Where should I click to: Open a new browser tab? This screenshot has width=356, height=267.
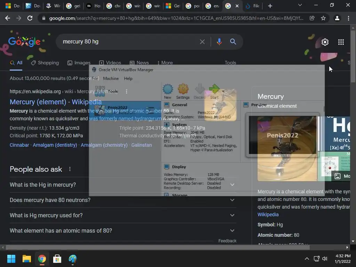(x=270, y=6)
